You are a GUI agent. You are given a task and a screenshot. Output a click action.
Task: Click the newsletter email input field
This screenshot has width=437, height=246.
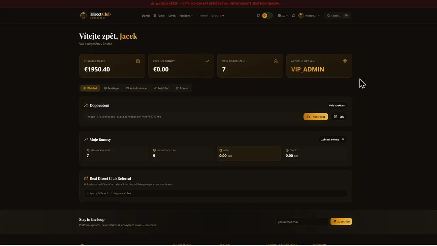click(x=302, y=222)
